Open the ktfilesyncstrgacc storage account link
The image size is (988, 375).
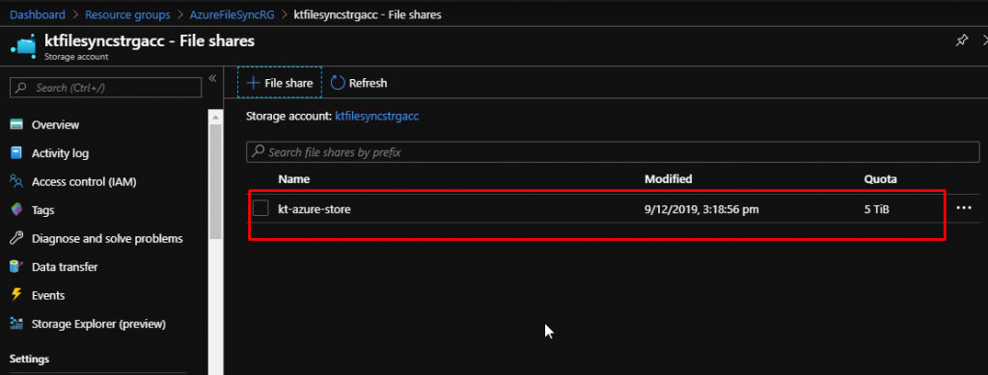pyautogui.click(x=377, y=116)
